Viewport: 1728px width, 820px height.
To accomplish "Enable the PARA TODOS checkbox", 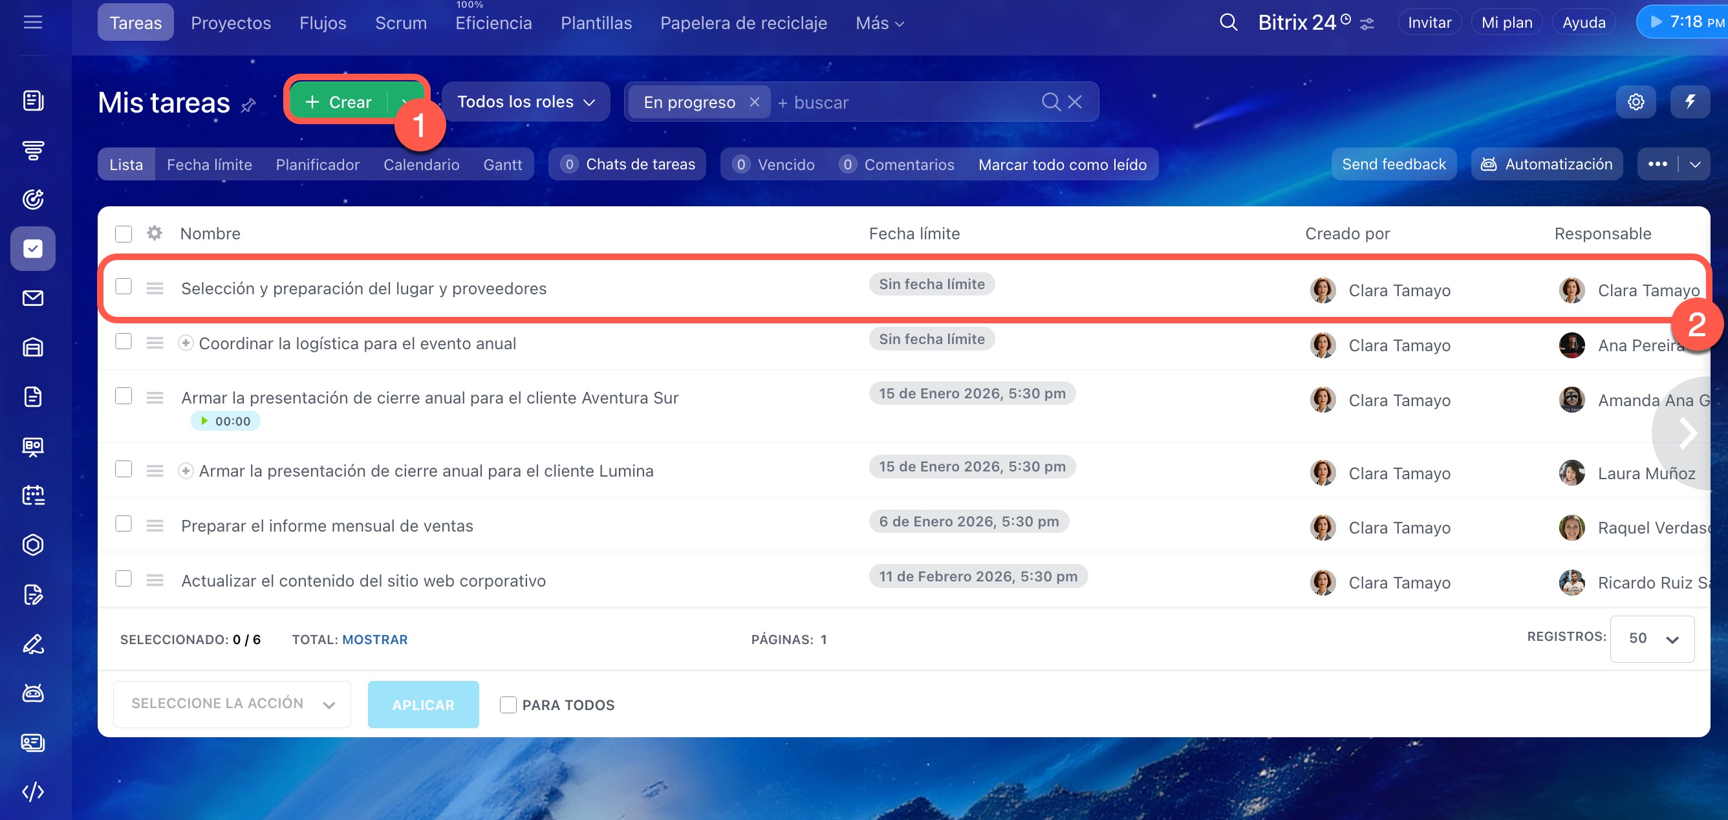I will [508, 705].
